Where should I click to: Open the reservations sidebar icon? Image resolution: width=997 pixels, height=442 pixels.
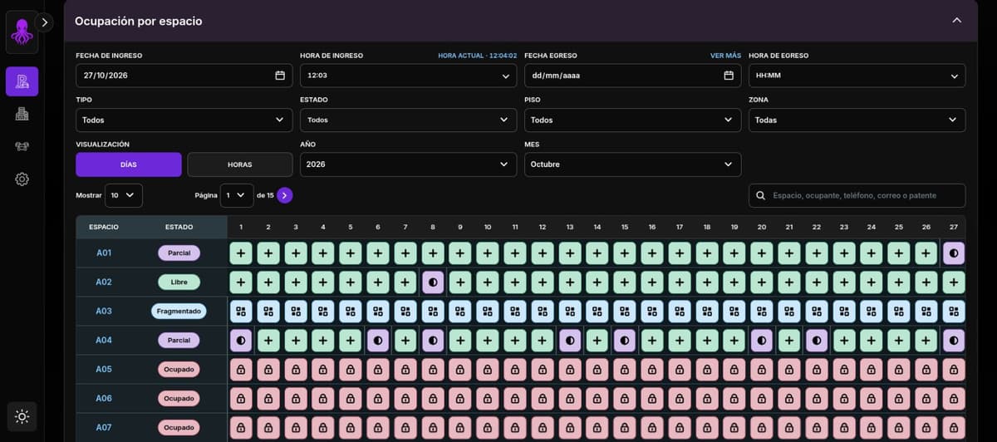22,81
